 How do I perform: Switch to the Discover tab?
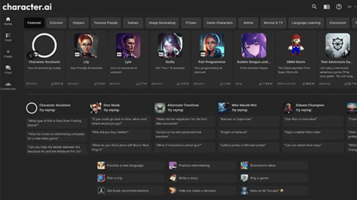point(56,23)
